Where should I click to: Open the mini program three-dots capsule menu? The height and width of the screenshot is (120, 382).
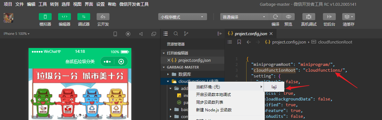(x=107, y=62)
